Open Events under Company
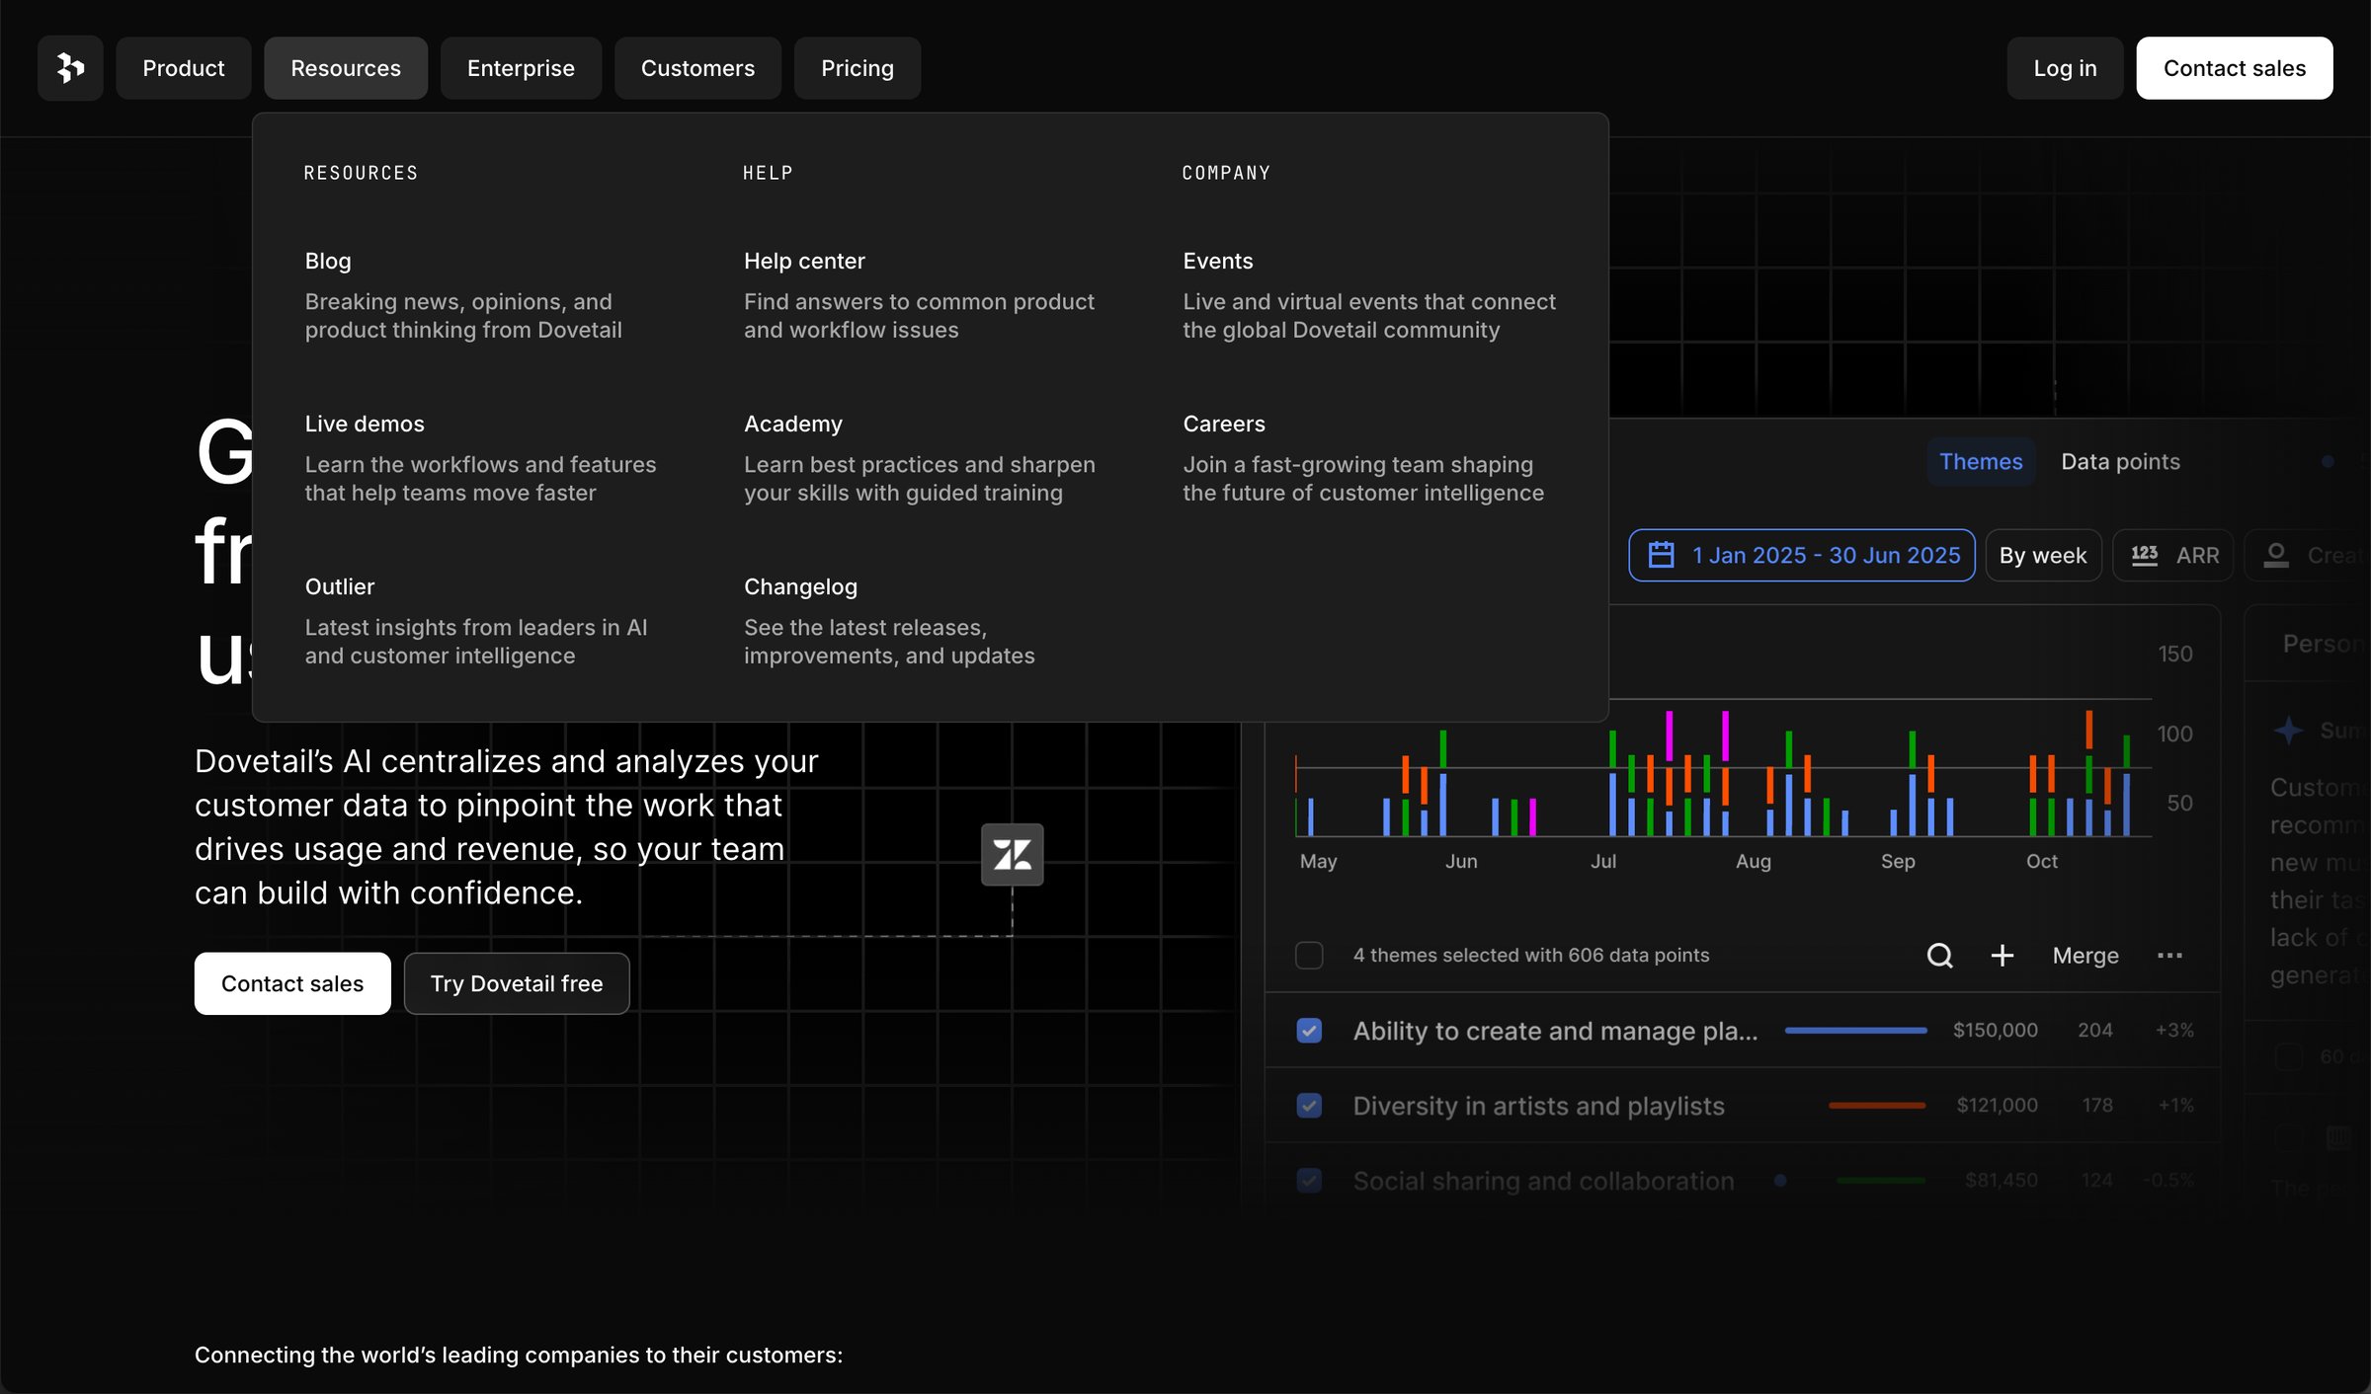The height and width of the screenshot is (1394, 2371). point(1369,294)
